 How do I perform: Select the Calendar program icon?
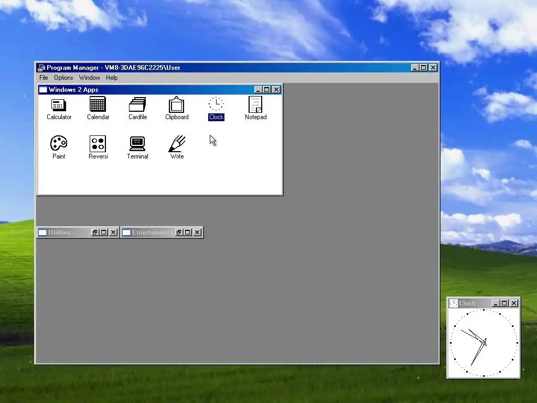click(x=98, y=104)
